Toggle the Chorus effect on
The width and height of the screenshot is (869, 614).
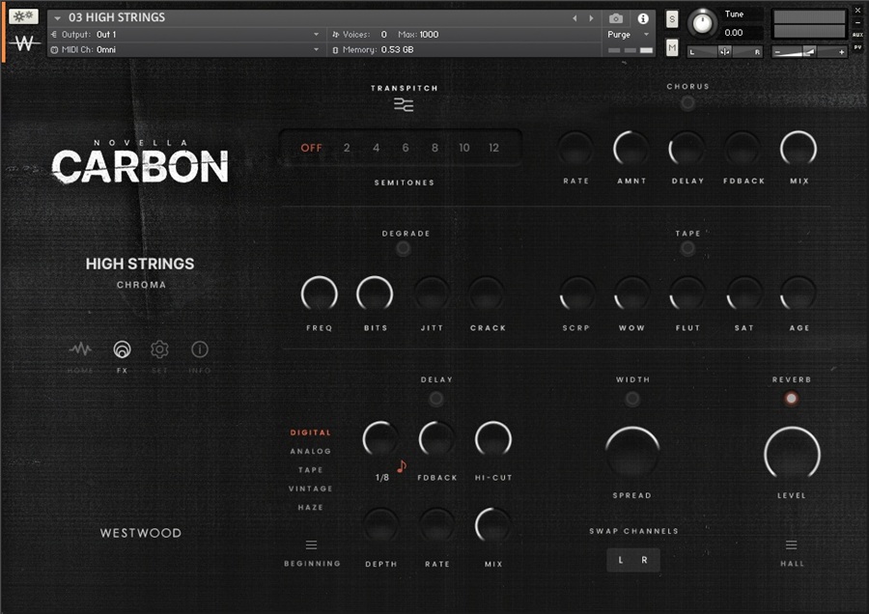click(x=687, y=103)
